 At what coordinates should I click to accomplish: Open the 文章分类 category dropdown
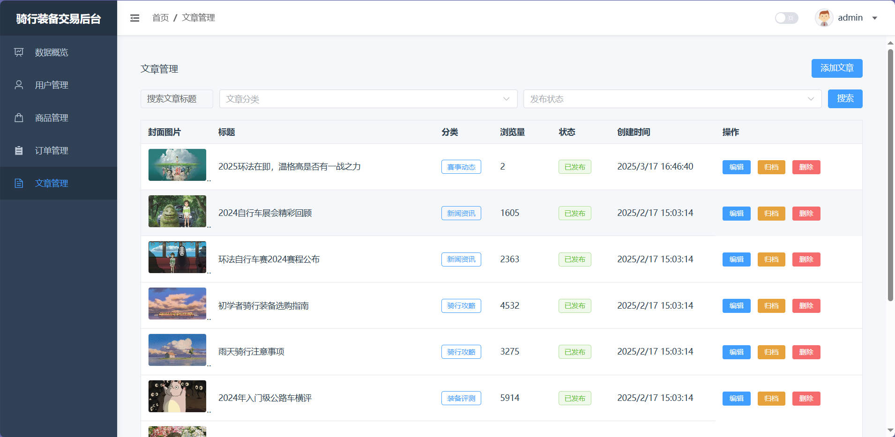click(x=368, y=99)
